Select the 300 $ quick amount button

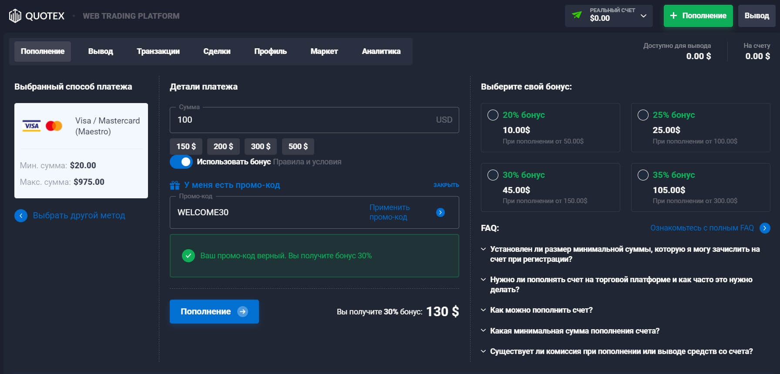tap(260, 147)
